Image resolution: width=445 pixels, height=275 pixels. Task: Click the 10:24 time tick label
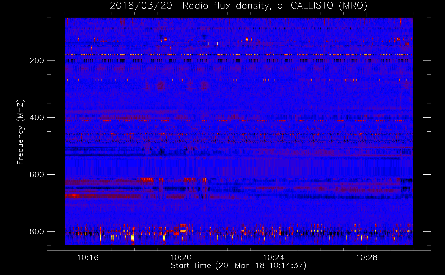click(x=274, y=258)
